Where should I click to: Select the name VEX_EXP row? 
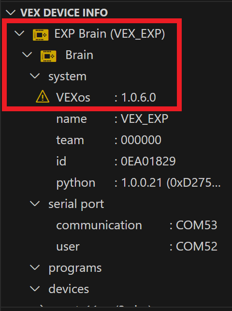[116, 118]
